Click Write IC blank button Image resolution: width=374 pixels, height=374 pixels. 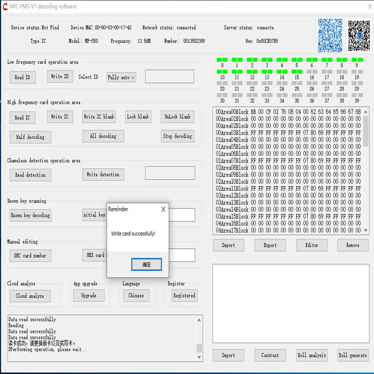pos(99,116)
